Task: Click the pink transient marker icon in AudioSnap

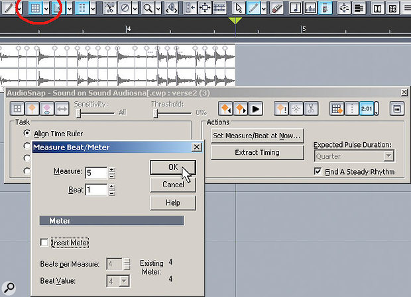Action: coord(47,108)
